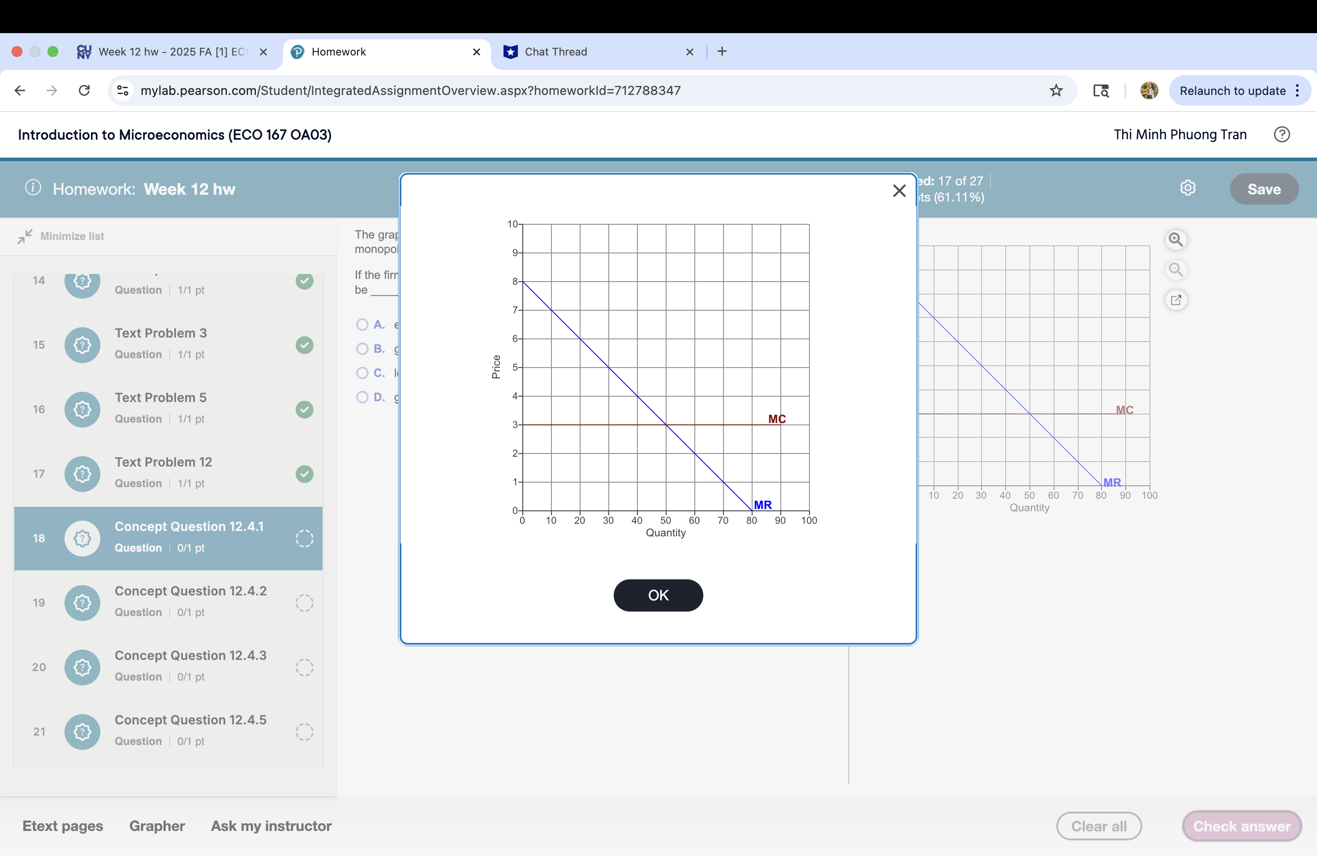Image resolution: width=1317 pixels, height=856 pixels.
Task: Reload the current page
Action: 84,90
